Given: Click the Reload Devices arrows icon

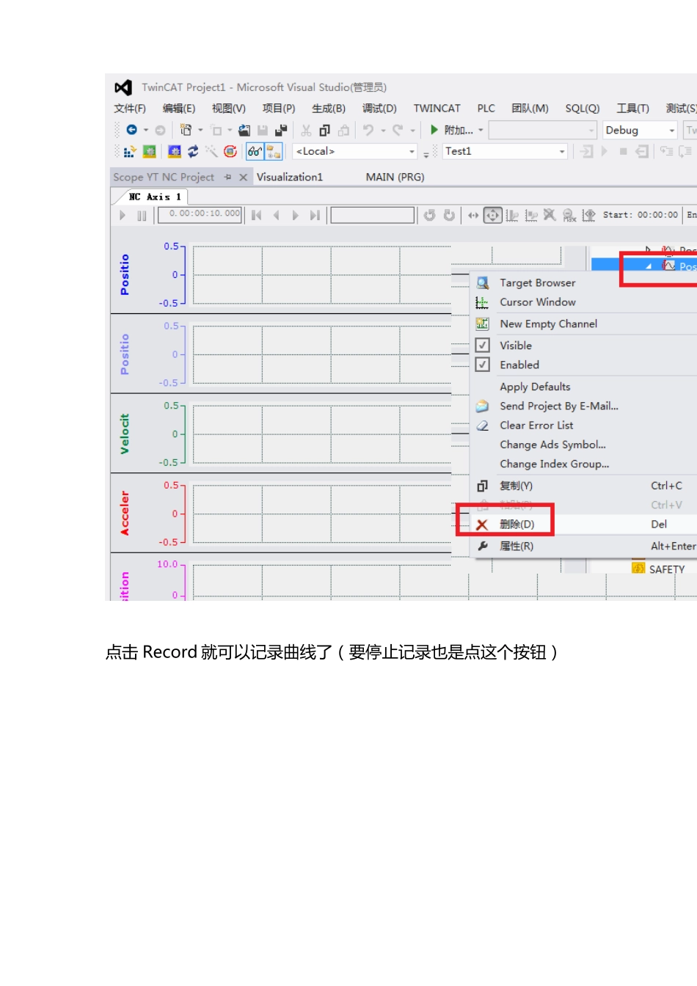Looking at the screenshot, I should pos(193,151).
